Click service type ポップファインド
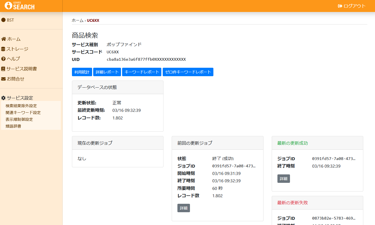The width and height of the screenshot is (375, 225). [x=124, y=45]
